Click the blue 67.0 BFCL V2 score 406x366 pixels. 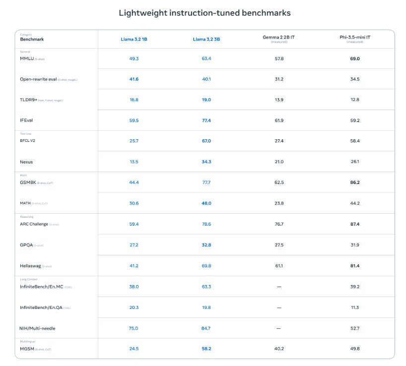click(x=206, y=141)
